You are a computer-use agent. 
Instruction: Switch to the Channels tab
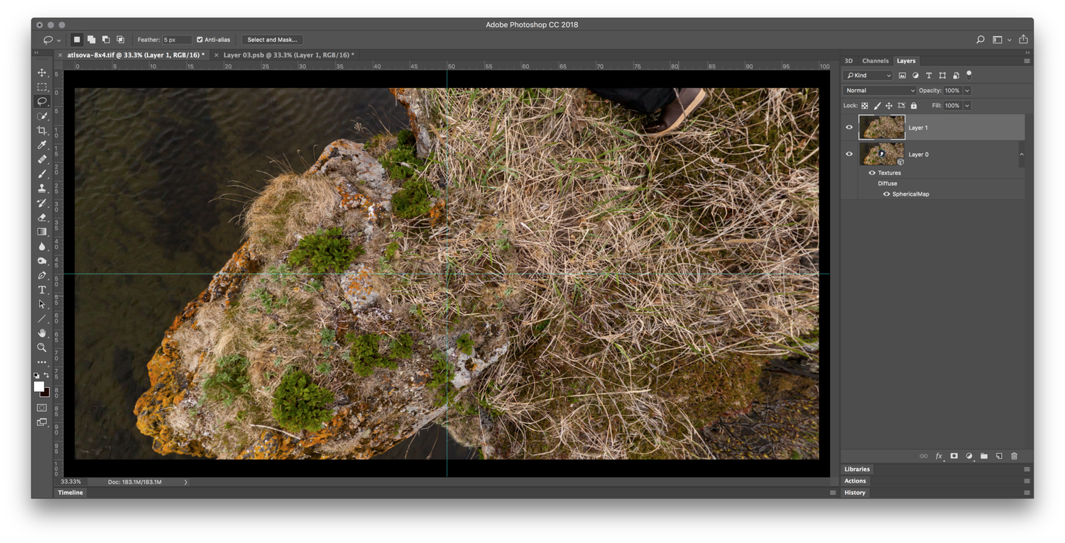(x=875, y=60)
